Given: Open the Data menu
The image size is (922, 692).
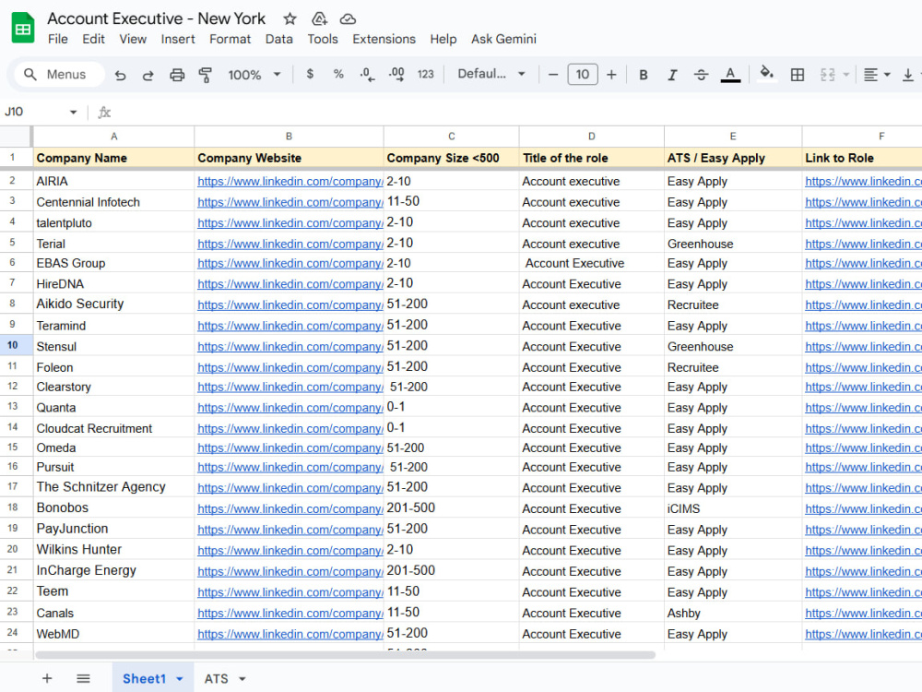Looking at the screenshot, I should tap(278, 39).
